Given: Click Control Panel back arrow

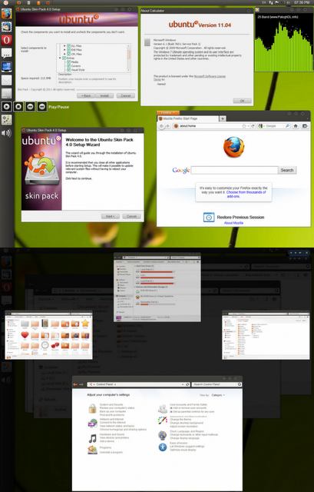Looking at the screenshot, I should (x=75, y=384).
